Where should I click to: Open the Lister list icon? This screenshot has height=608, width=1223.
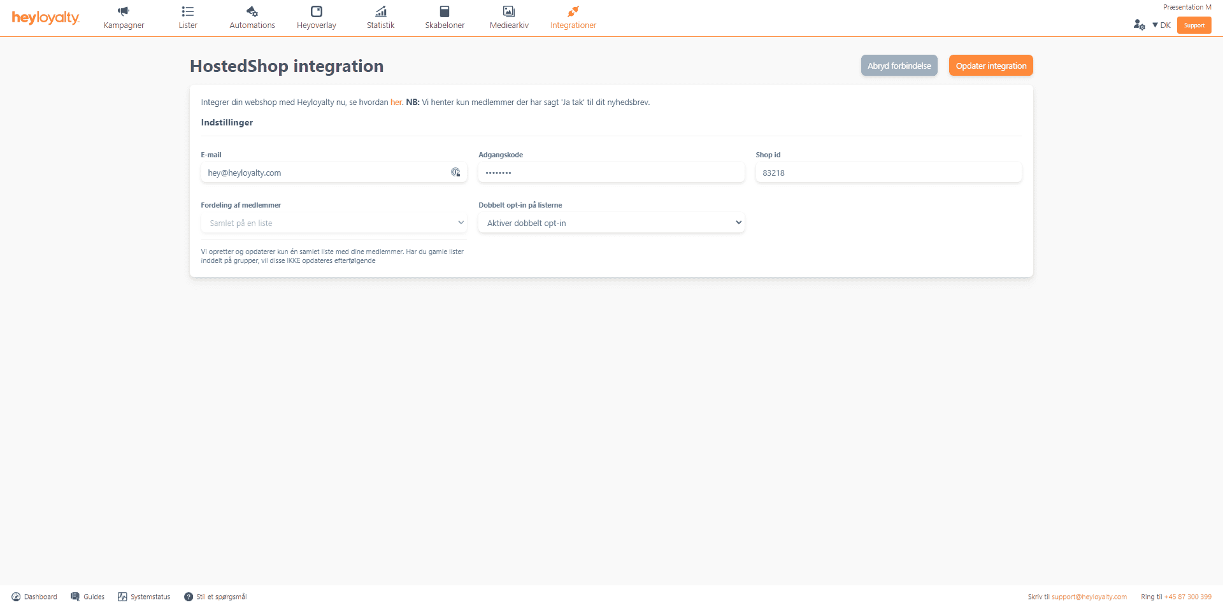188,11
